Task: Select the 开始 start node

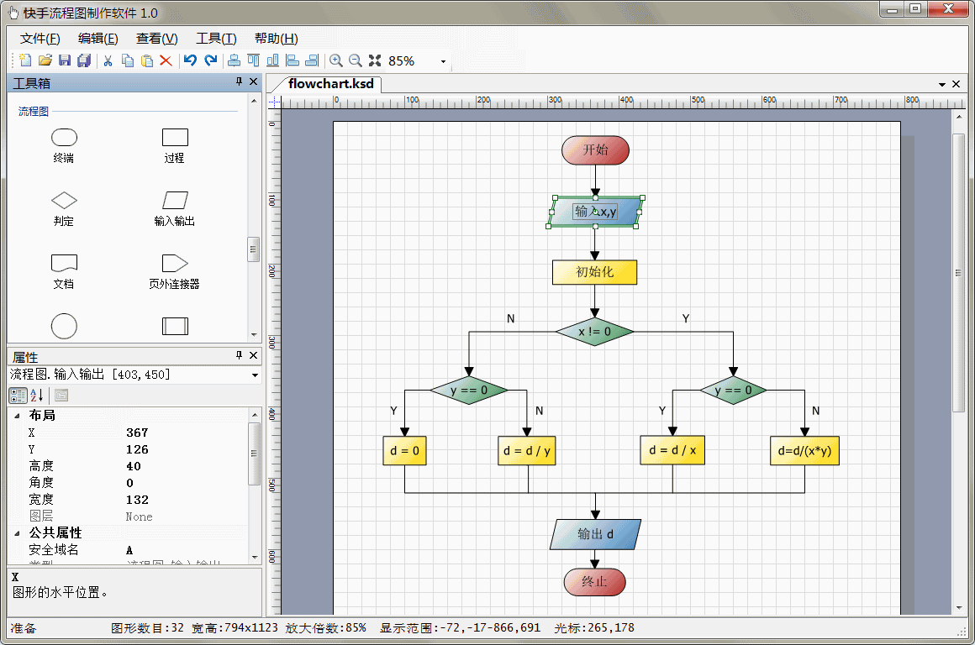Action: coord(595,149)
